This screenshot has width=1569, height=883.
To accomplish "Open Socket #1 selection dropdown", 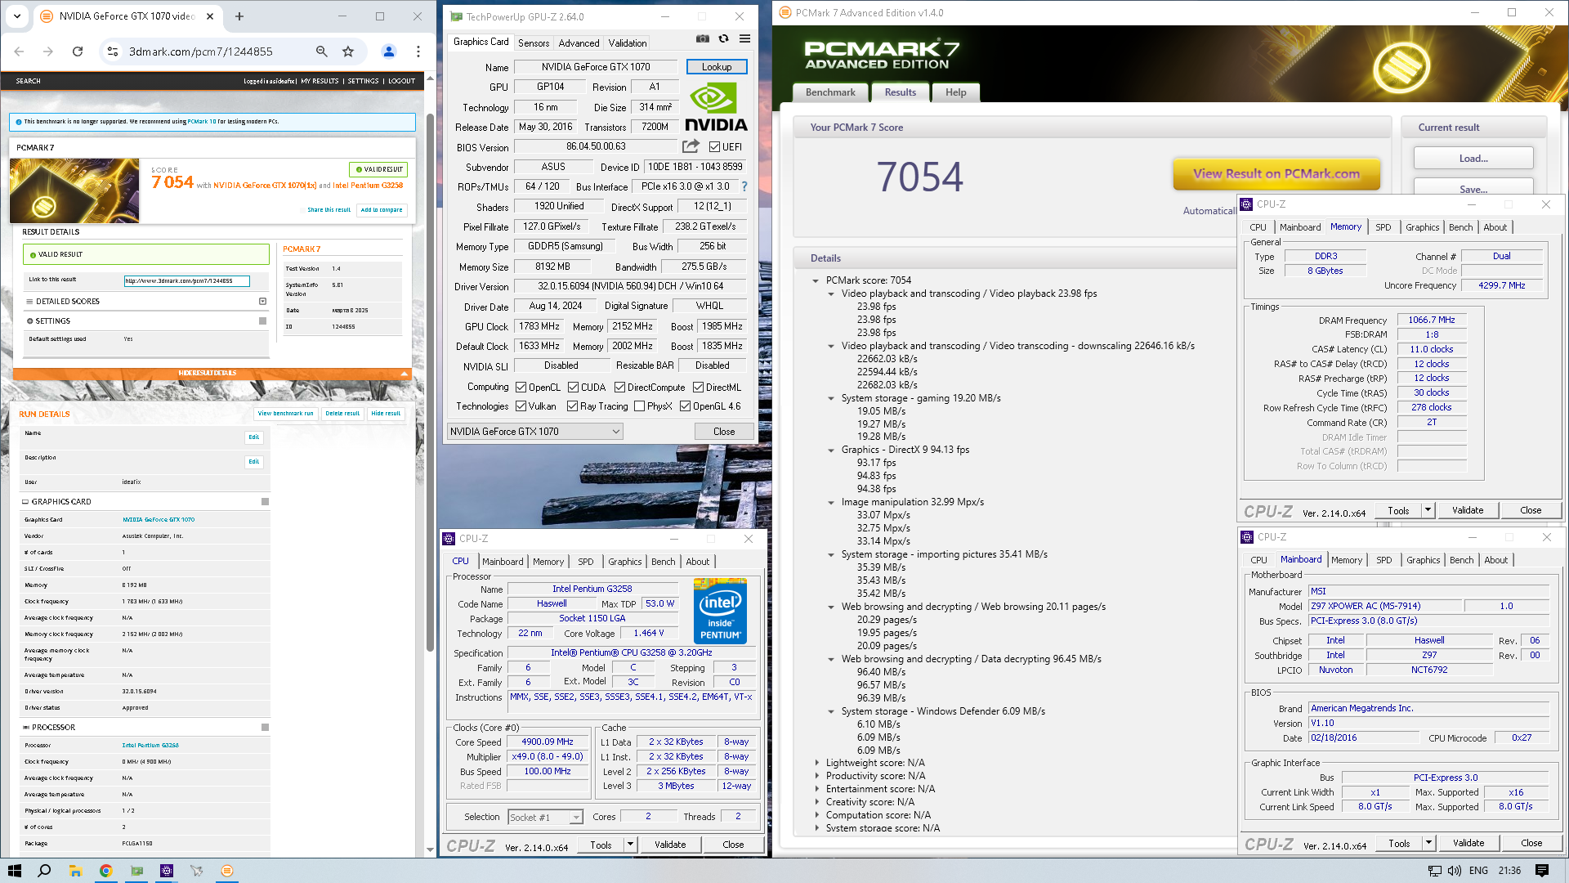I will [545, 818].
